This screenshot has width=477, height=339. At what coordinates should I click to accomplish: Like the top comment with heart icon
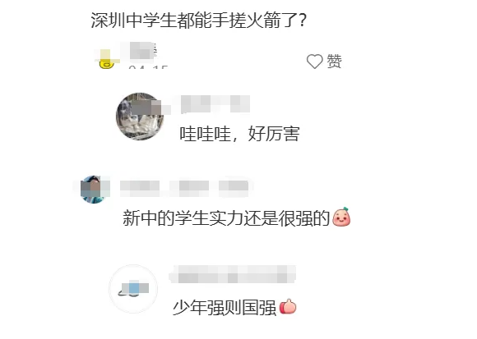[x=314, y=62]
